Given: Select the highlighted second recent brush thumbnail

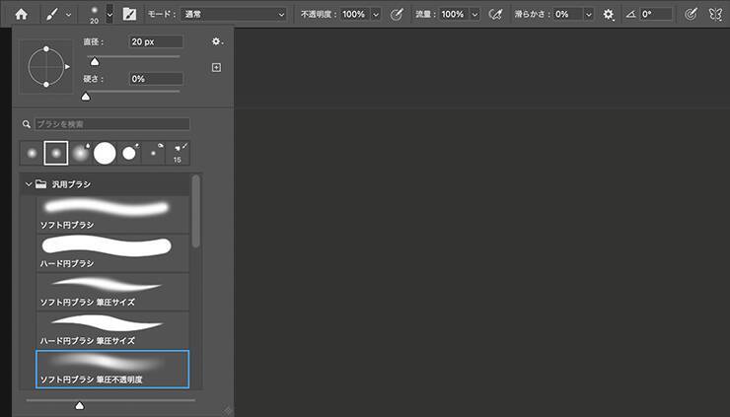Looking at the screenshot, I should (x=56, y=153).
